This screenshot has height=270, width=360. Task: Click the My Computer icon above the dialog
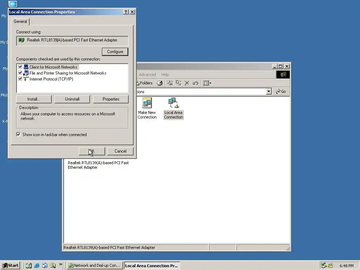point(13,4)
